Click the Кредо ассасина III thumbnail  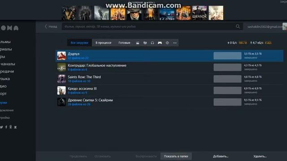click(61, 90)
